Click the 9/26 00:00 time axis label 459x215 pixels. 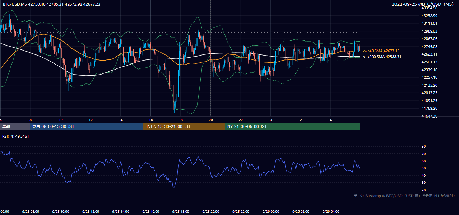pos(270,212)
